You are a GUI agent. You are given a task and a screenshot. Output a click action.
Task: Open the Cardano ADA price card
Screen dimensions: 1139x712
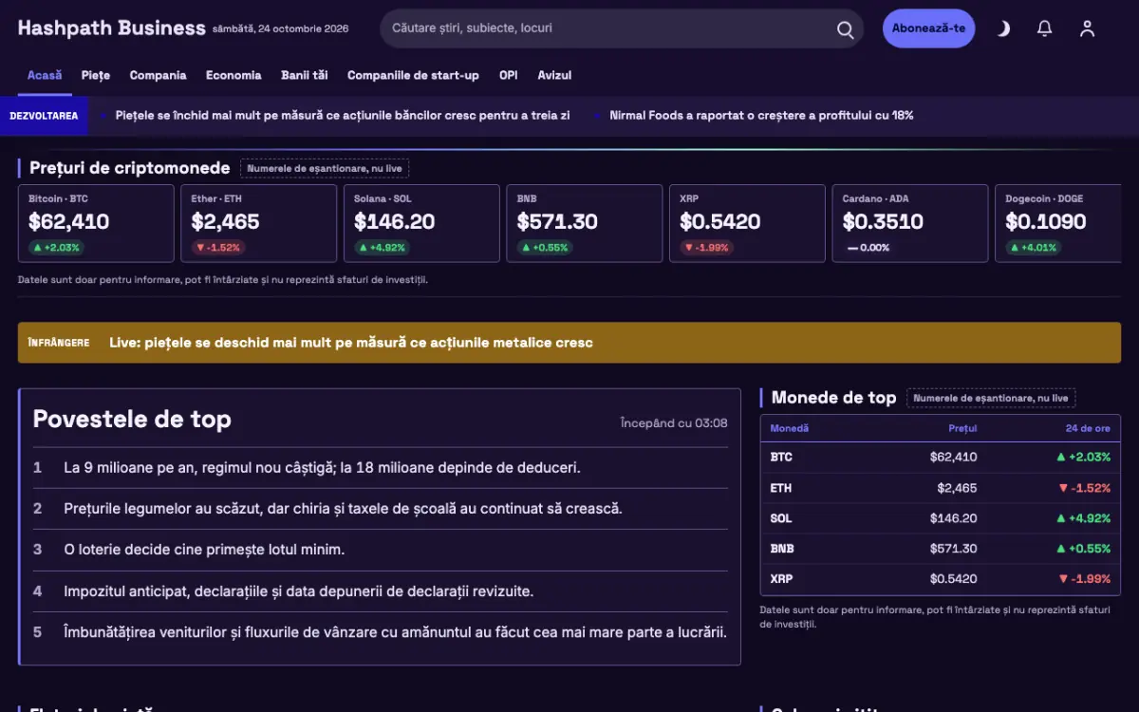click(x=910, y=223)
